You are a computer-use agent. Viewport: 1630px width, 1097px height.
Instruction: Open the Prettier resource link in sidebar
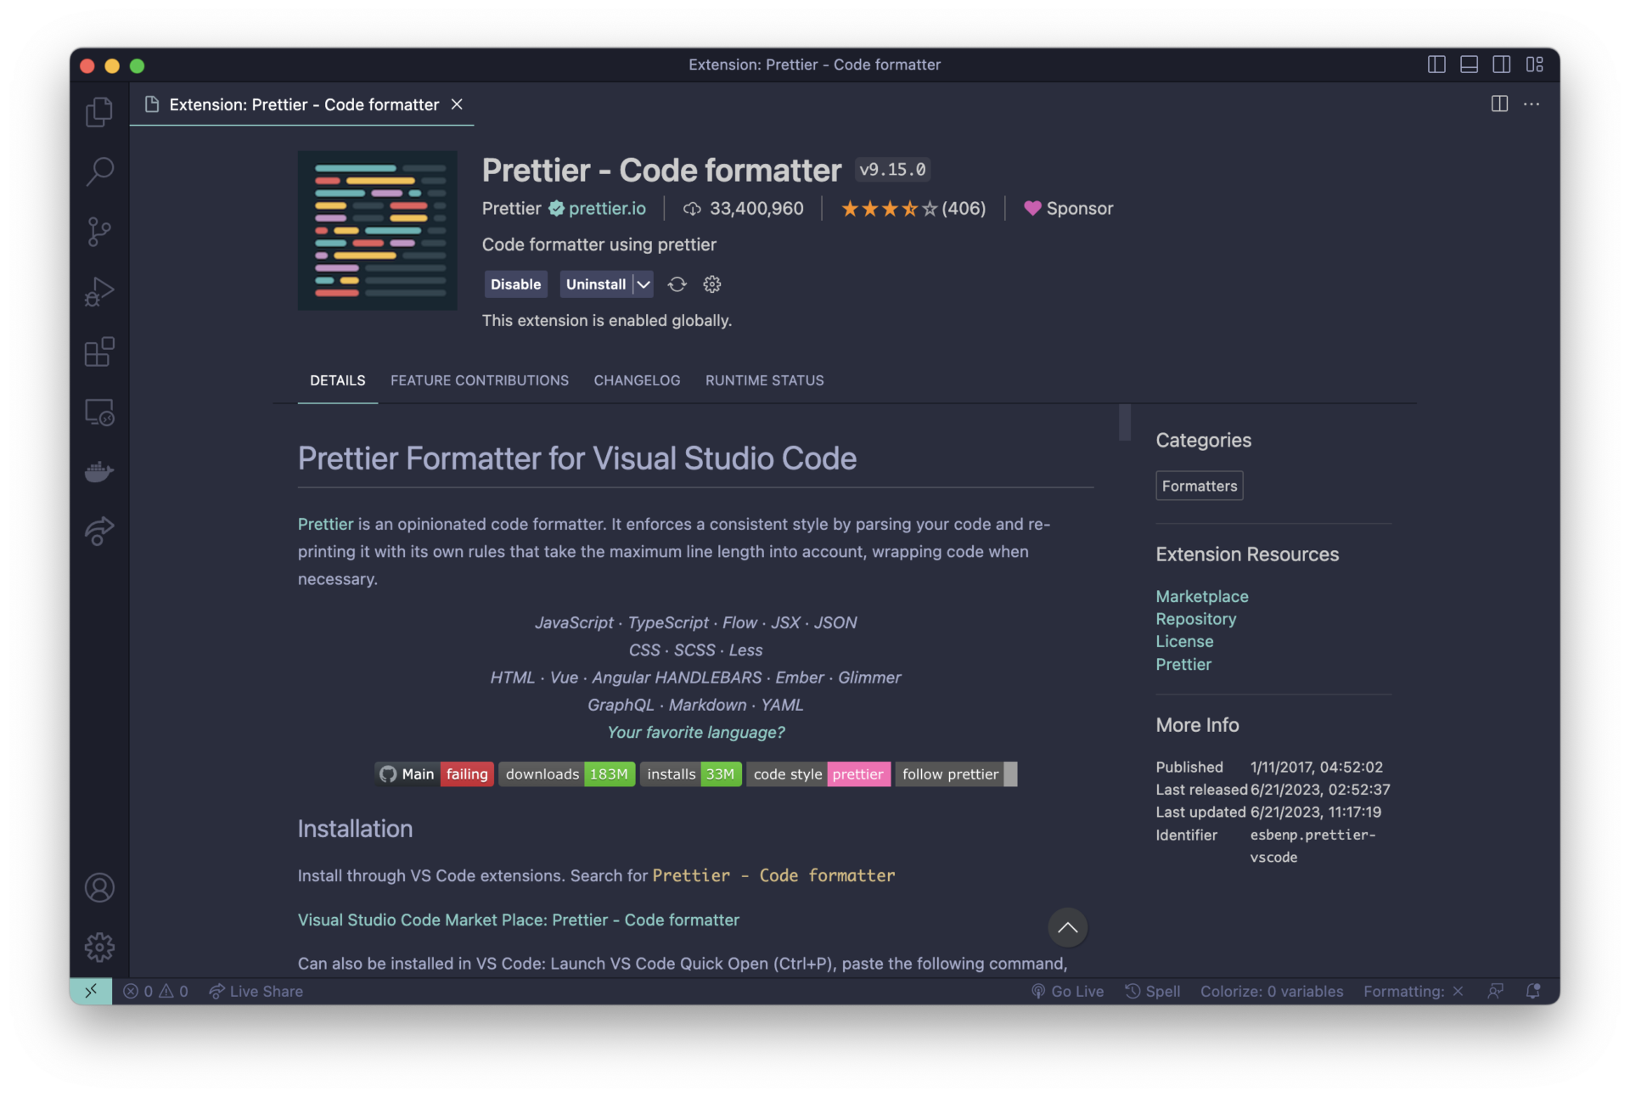point(1183,664)
